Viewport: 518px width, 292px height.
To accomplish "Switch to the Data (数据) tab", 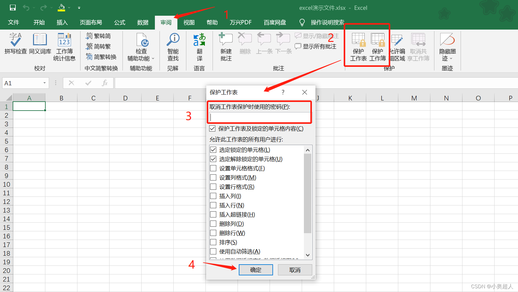I will pyautogui.click(x=143, y=22).
